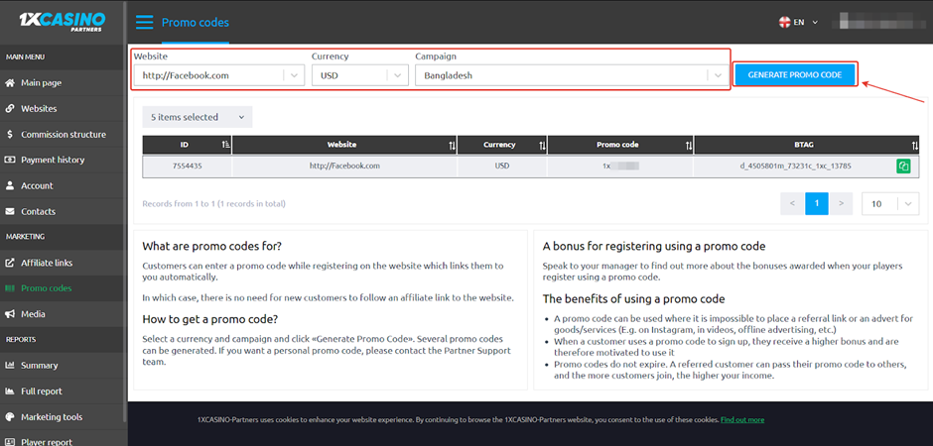This screenshot has width=933, height=446.
Task: Change the rows per page dropdown
Action: [x=889, y=203]
